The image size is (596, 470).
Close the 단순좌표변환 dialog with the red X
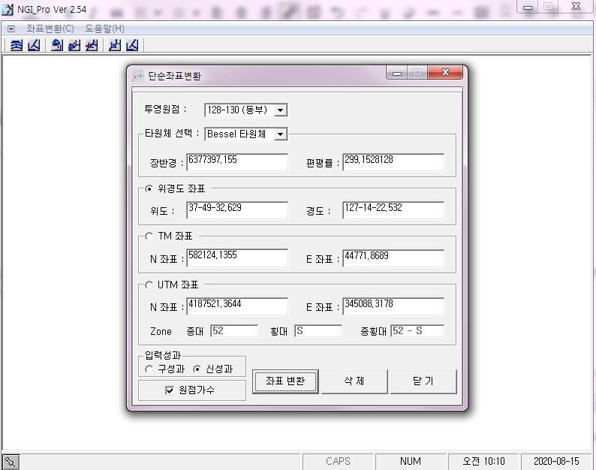(445, 72)
